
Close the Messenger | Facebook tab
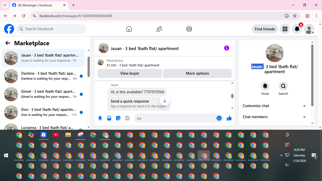coord(64,5)
